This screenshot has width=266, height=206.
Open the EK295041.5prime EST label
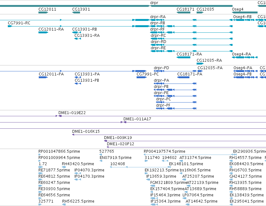[247, 201]
